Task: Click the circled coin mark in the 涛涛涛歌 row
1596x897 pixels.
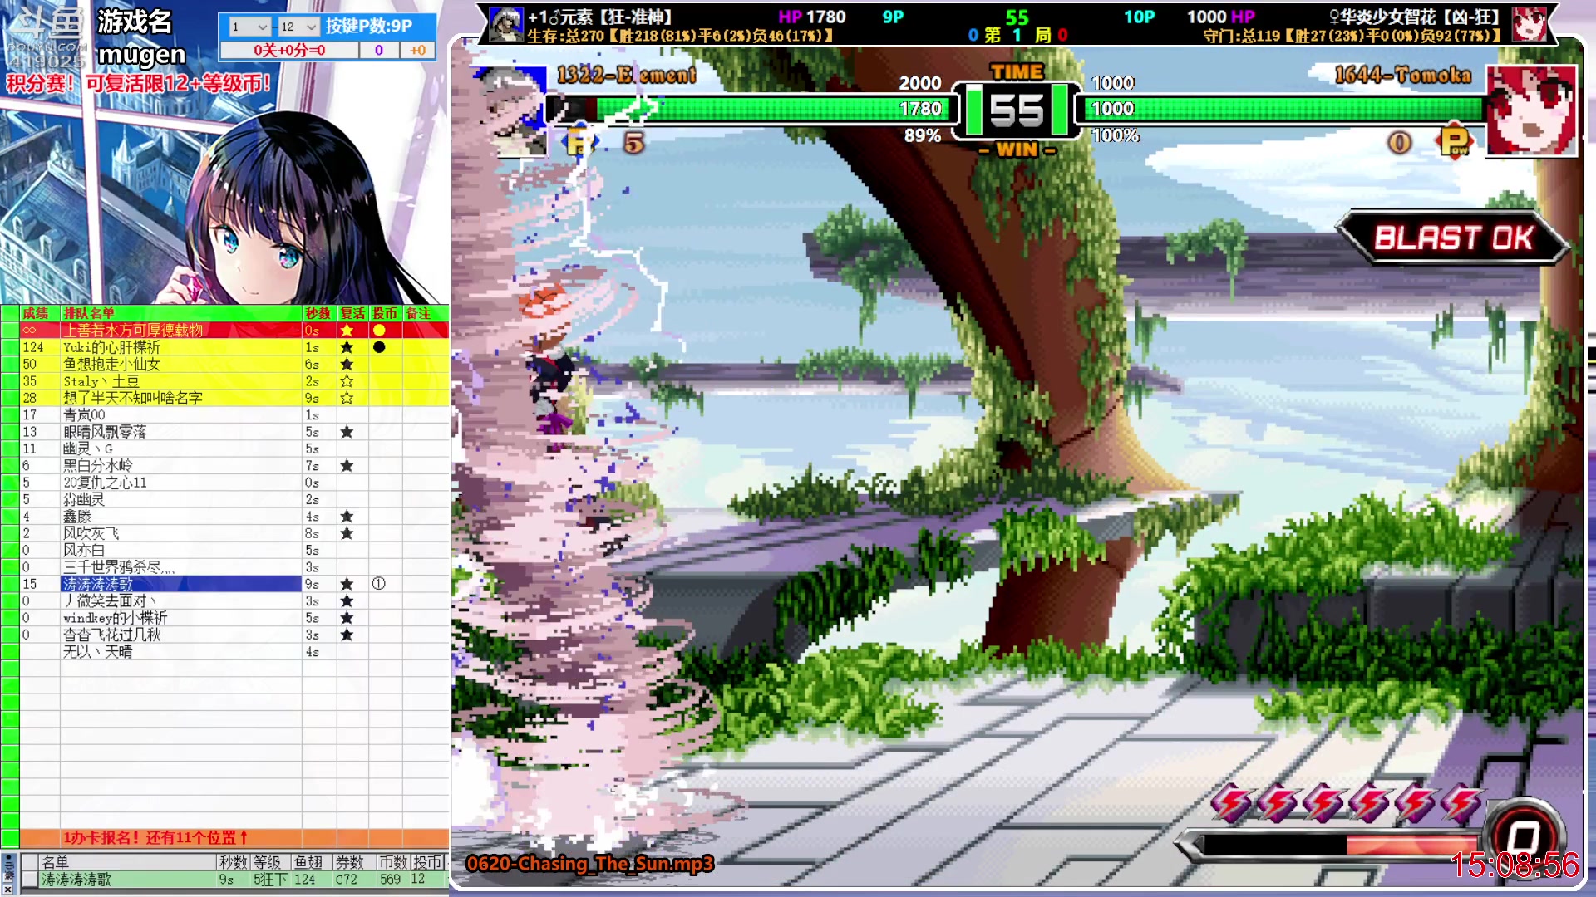Action: [379, 584]
